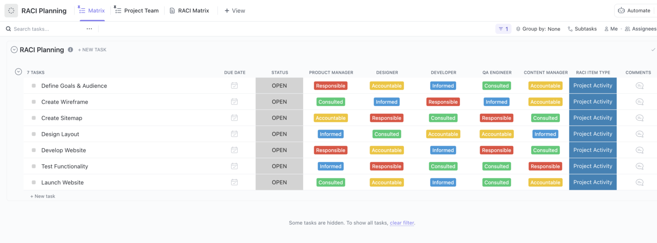Open due date calendar for Test Functionality
This screenshot has width=657, height=243.
pos(234,166)
